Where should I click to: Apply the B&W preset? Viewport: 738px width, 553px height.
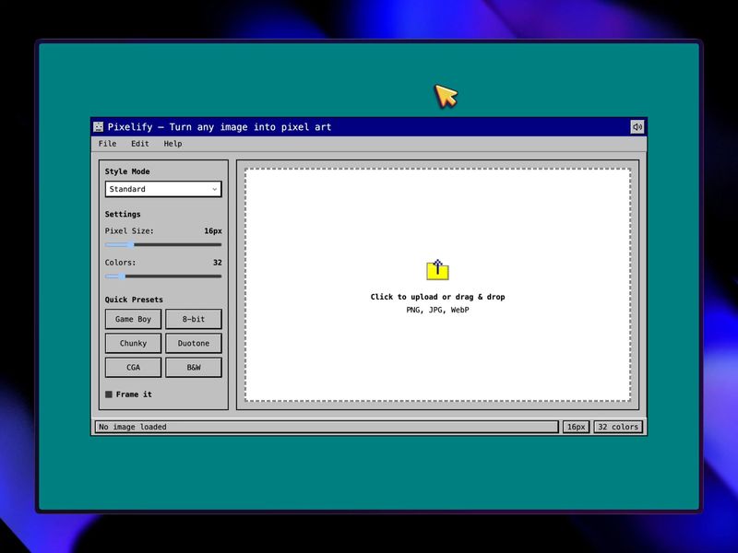pyautogui.click(x=194, y=367)
